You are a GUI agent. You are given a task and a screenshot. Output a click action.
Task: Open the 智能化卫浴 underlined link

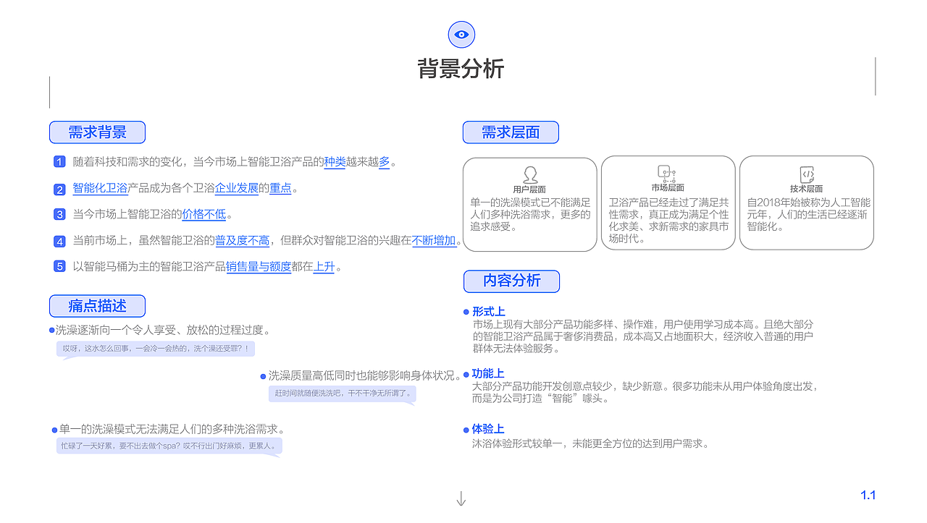coord(100,187)
